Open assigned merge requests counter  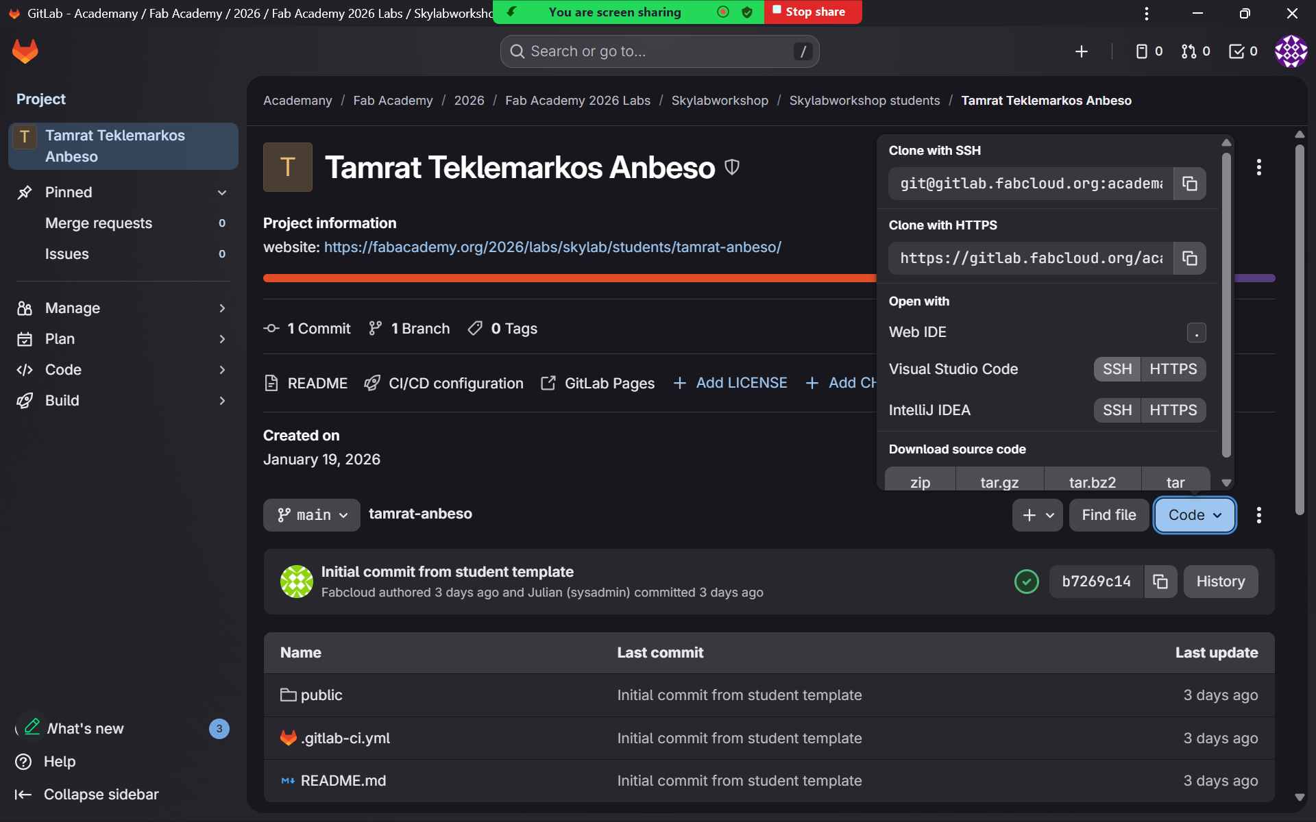pyautogui.click(x=1195, y=51)
